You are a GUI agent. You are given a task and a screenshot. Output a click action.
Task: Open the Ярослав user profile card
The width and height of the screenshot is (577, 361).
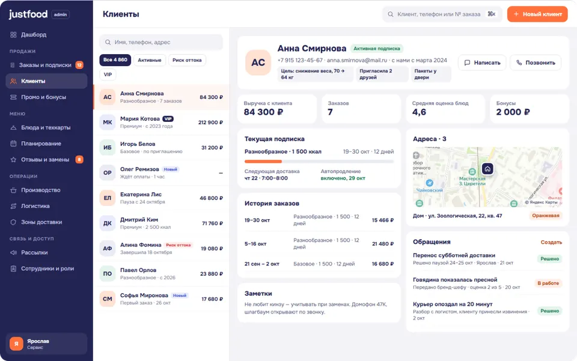tap(46, 344)
